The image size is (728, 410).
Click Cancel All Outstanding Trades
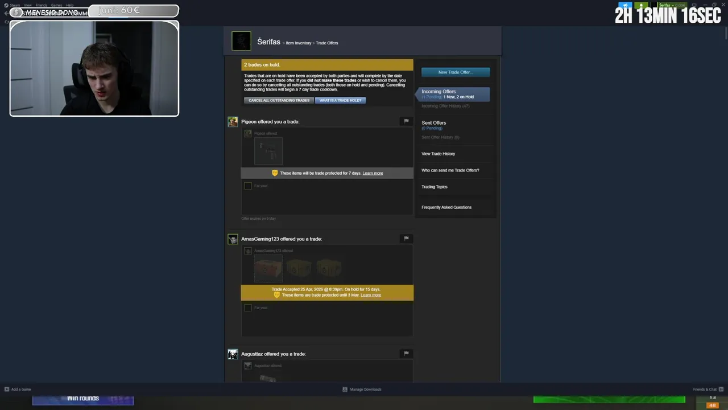[279, 100]
